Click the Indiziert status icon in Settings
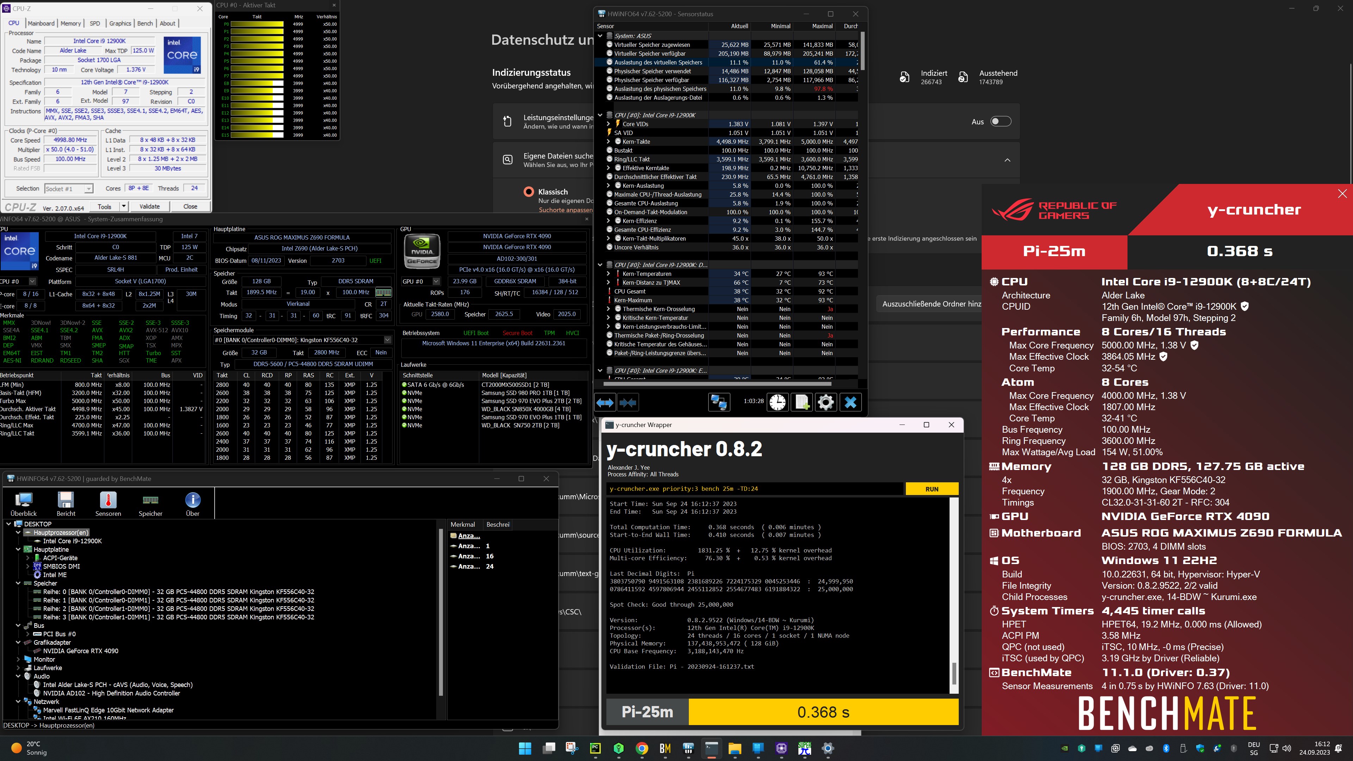The image size is (1353, 761). (x=904, y=77)
